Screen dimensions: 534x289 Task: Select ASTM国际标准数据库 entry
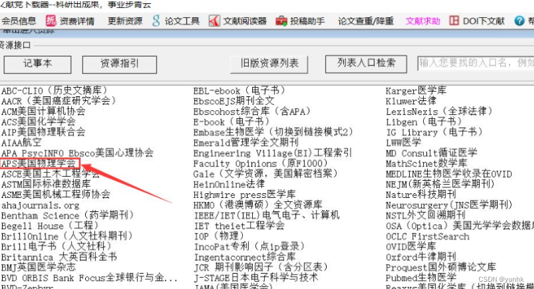point(46,184)
